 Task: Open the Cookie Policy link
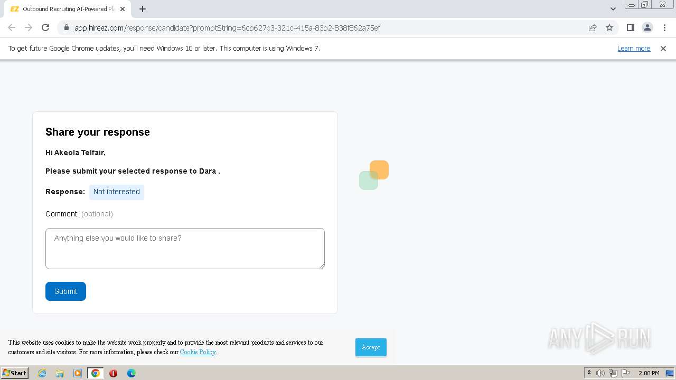[x=198, y=352]
